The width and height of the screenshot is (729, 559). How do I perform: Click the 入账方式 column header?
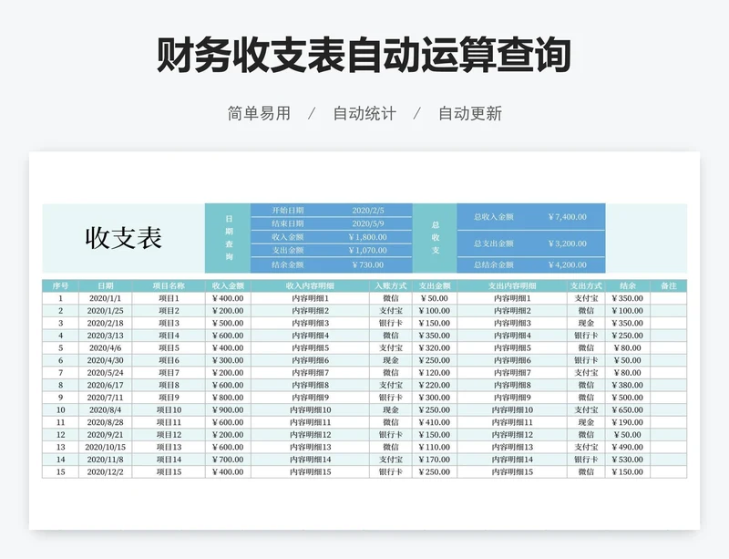[391, 285]
